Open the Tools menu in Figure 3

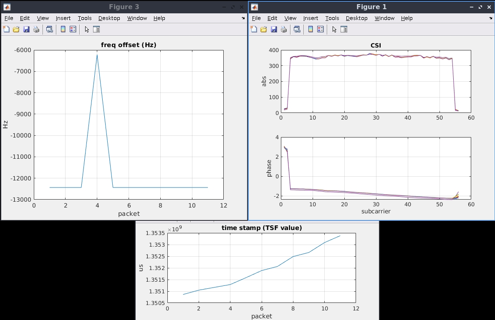85,18
